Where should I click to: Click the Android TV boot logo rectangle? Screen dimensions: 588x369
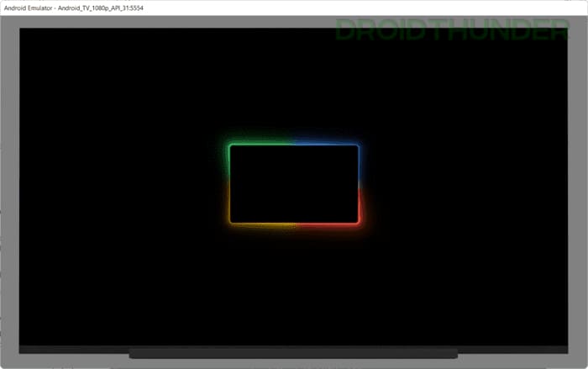click(294, 184)
